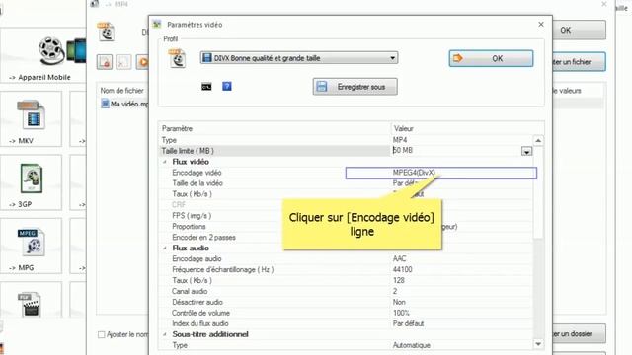Click the Nom de fichier column header
The height and width of the screenshot is (355, 632).
click(122, 91)
